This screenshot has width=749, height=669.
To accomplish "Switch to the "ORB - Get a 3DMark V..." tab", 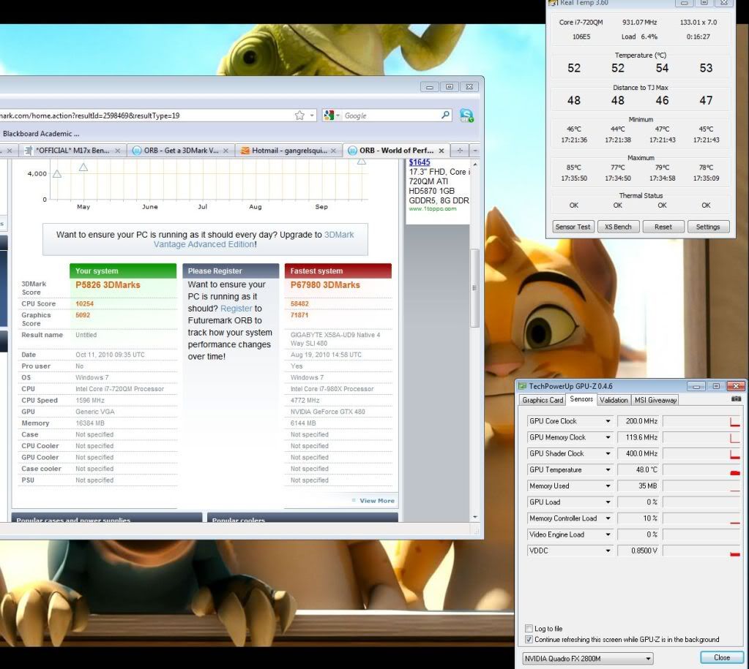I will point(180,151).
